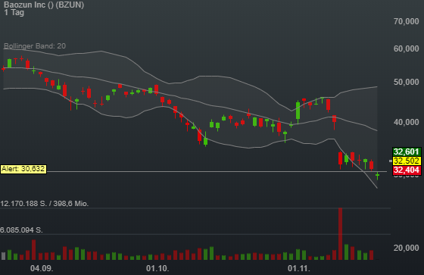Viewport: 424px width, 275px height.
Task: Select the yellow price tag 32,502
Action: coord(407,161)
